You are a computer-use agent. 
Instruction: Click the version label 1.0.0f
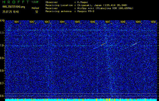[35, 2]
